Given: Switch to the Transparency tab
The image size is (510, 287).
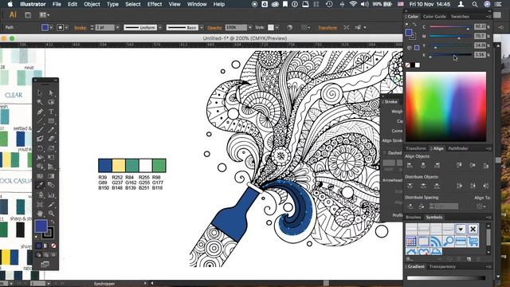Looking at the screenshot, I should point(442,266).
